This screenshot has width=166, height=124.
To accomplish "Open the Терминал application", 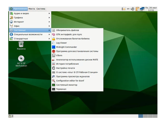I will pos(61,89).
